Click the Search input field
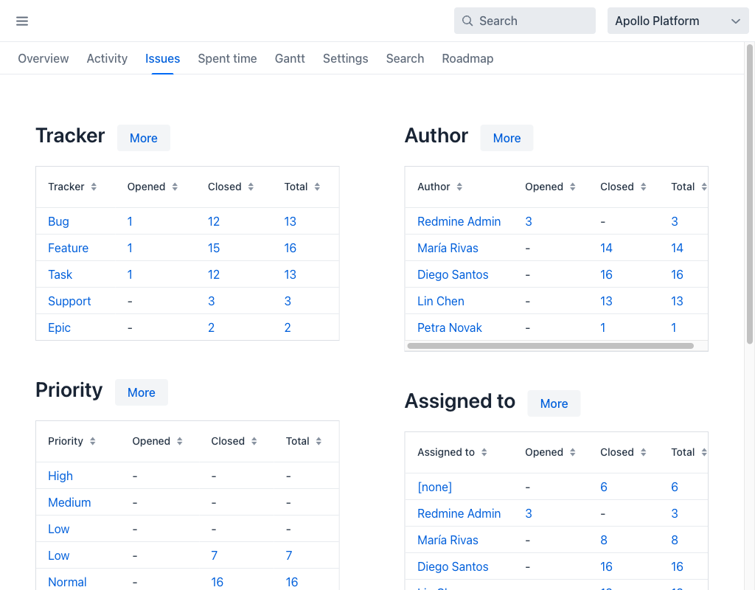Screen dimensions: 755x590 point(525,21)
